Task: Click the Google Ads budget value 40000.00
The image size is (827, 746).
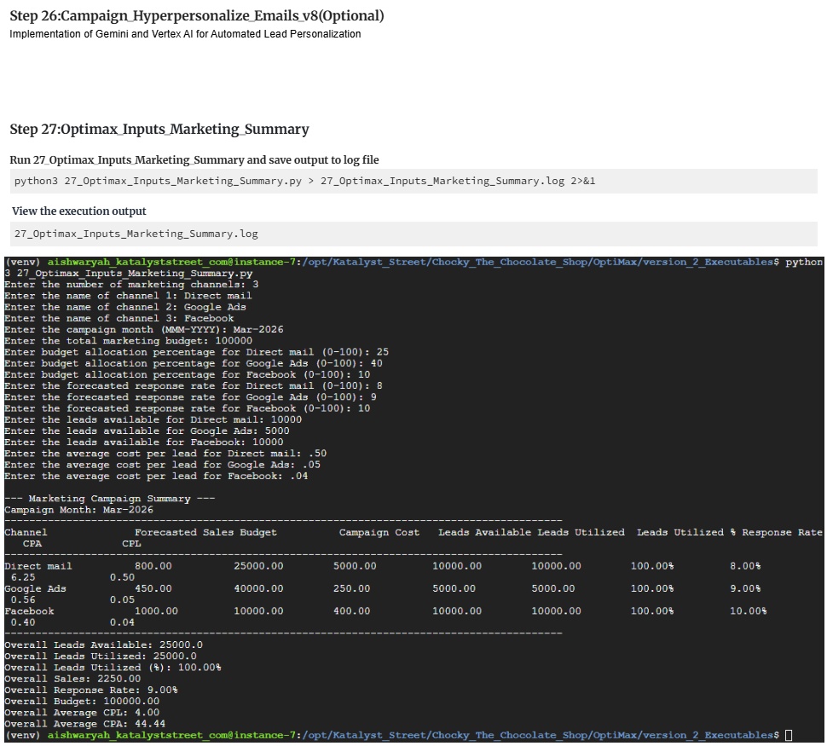Action: pos(258,588)
